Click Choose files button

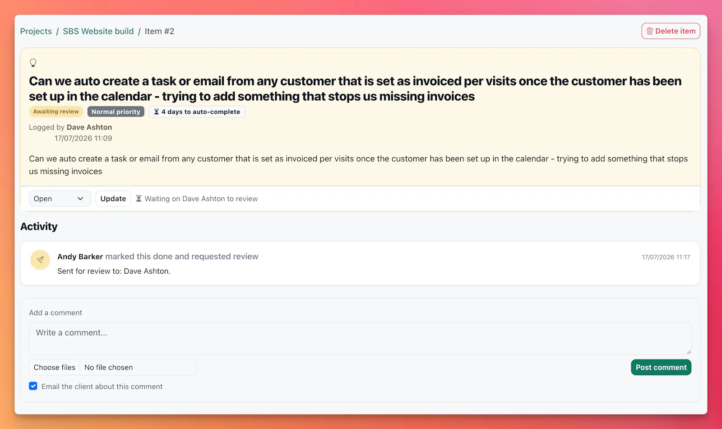pyautogui.click(x=55, y=367)
